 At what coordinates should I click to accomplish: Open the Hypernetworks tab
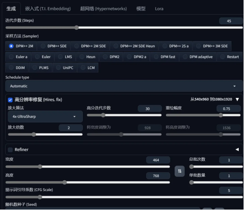coord(104,9)
